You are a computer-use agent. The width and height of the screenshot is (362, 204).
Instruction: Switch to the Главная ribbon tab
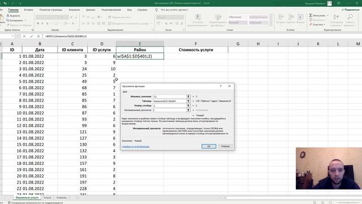click(x=14, y=10)
